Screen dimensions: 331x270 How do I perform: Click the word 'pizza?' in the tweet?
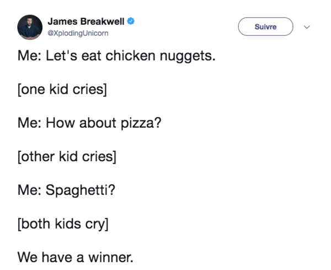tap(141, 123)
